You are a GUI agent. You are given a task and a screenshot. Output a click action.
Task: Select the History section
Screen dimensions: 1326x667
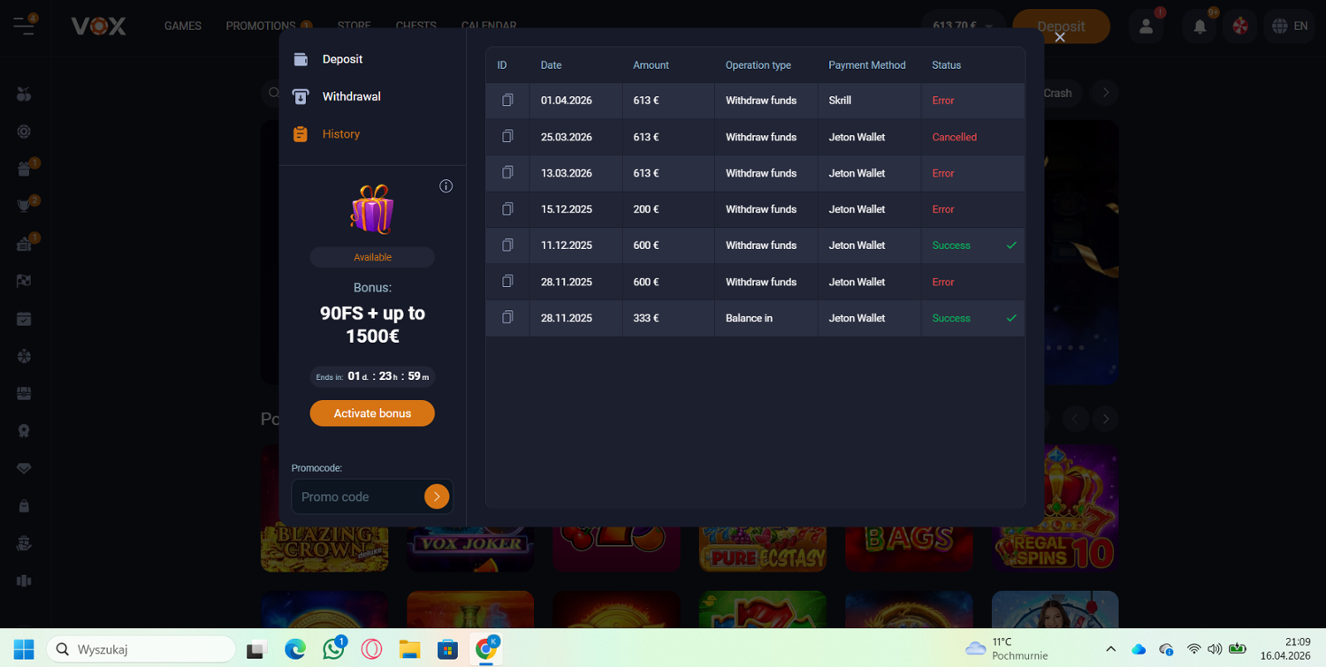coord(340,134)
